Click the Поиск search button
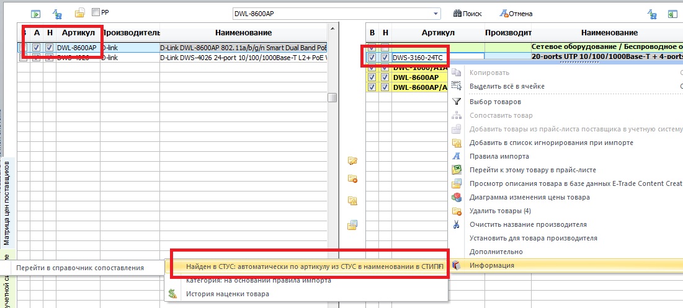Screen dimensions: 683x308 467,14
